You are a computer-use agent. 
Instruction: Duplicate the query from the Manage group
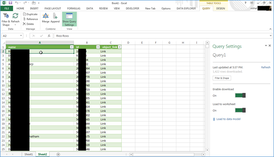(30, 14)
